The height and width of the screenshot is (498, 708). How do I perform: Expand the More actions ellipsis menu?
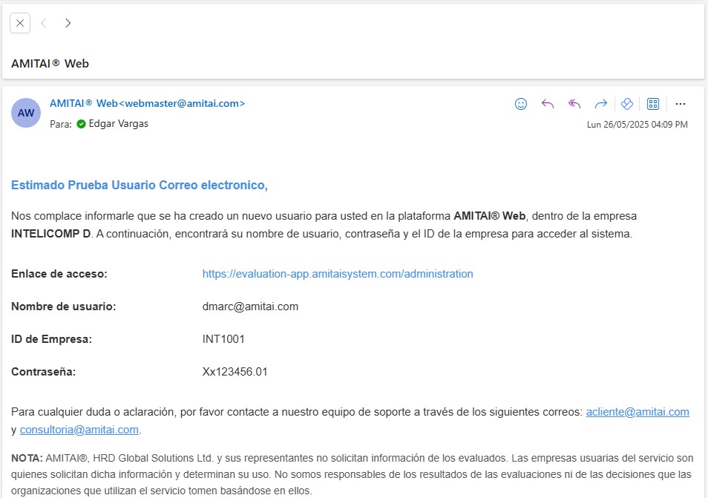tap(681, 104)
